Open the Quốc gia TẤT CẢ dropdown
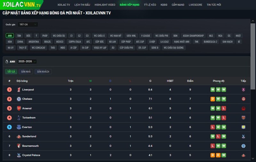The height and width of the screenshot is (162, 256). (x=28, y=25)
